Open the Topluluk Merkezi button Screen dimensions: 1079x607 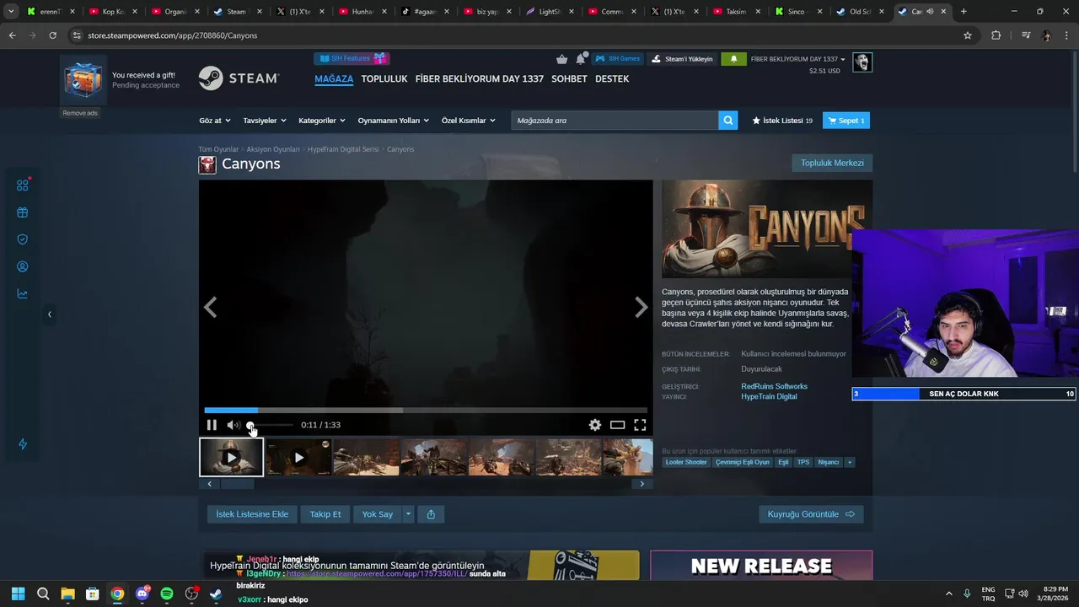[832, 163]
